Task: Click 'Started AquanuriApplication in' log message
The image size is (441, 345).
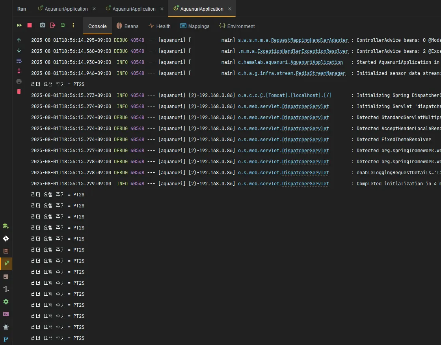Action: 398,62
